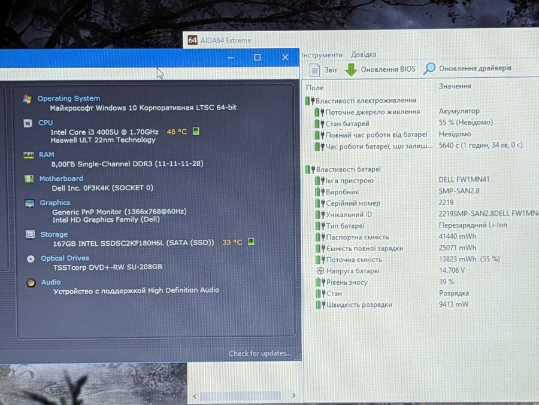The image size is (539, 405).
Task: Open the CPU section link
Action: pos(46,123)
